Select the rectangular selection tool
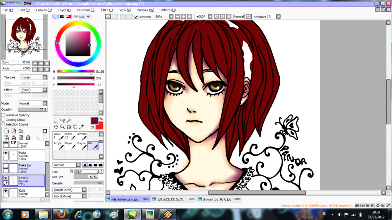 pos(56,121)
